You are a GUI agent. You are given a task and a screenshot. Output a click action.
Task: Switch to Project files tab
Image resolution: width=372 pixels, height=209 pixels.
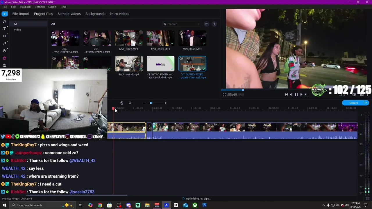[44, 14]
